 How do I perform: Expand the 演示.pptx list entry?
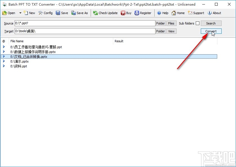point(4,61)
